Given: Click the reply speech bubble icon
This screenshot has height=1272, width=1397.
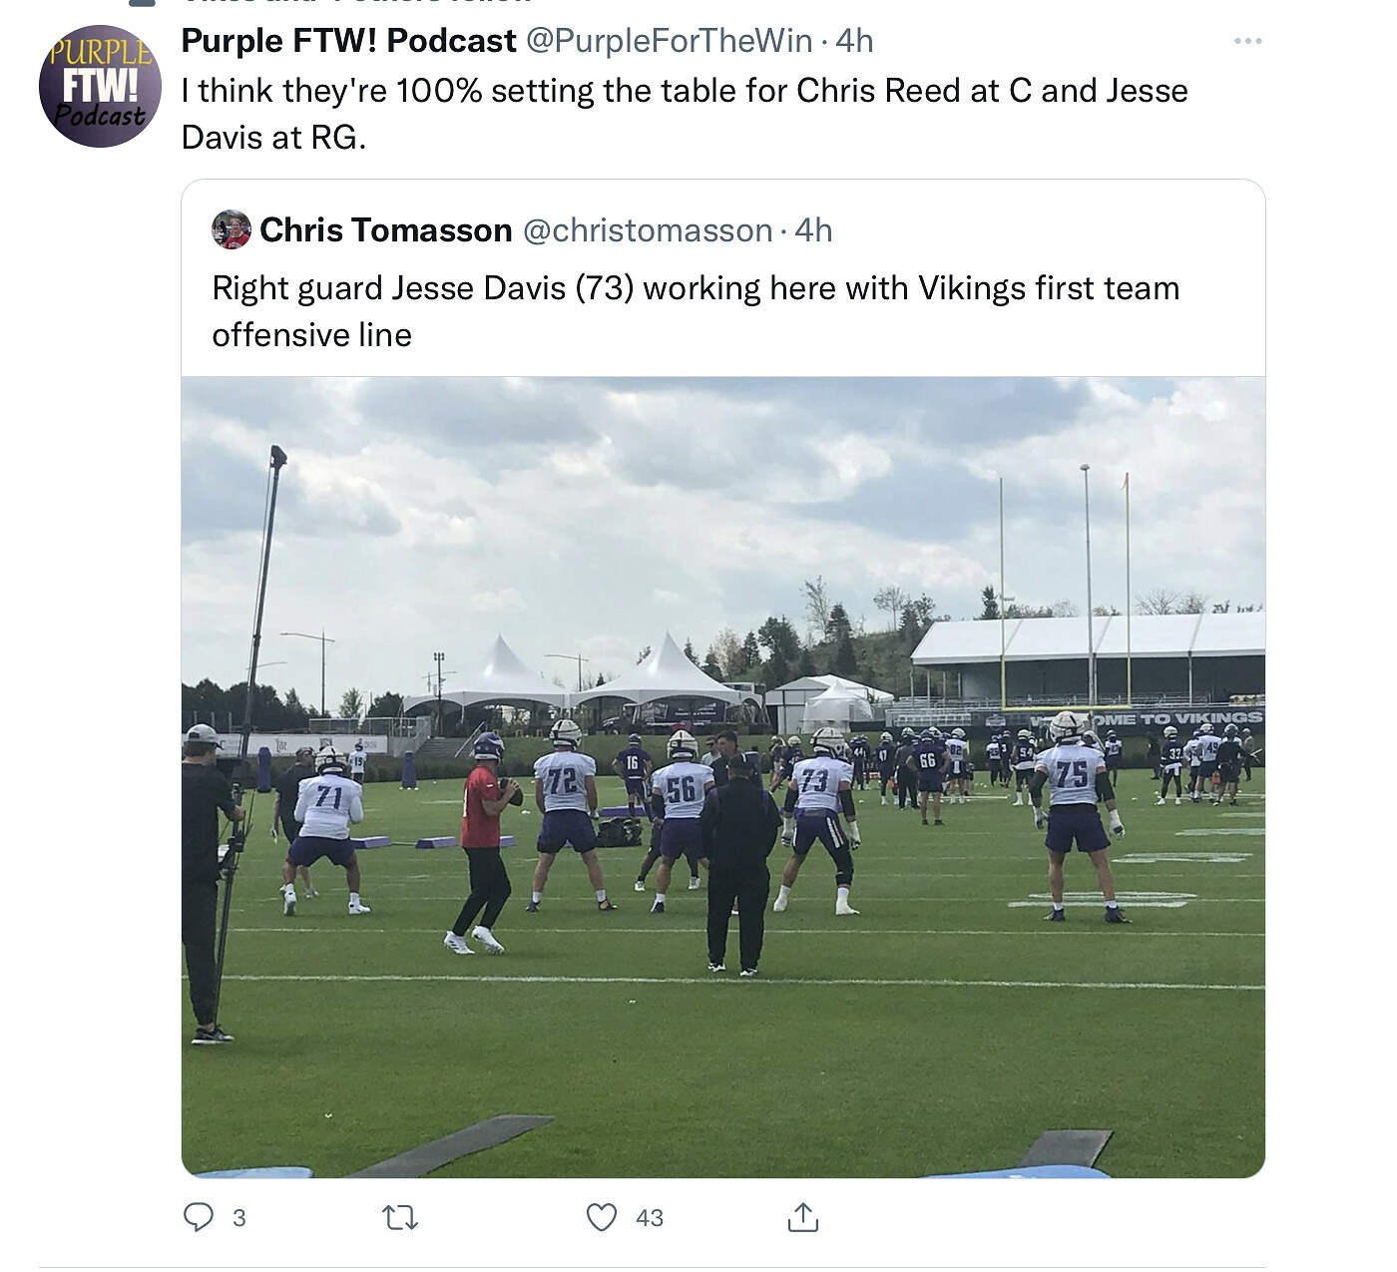Looking at the screenshot, I should 199,1217.
